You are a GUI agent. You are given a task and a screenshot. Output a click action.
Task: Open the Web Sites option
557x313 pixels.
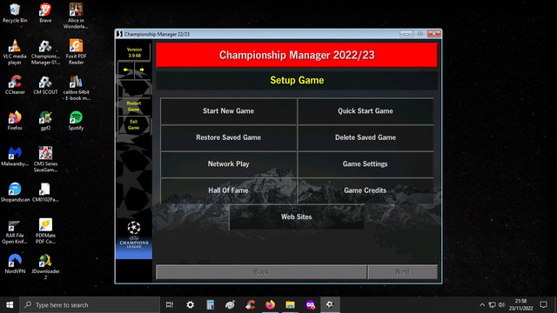(x=297, y=216)
